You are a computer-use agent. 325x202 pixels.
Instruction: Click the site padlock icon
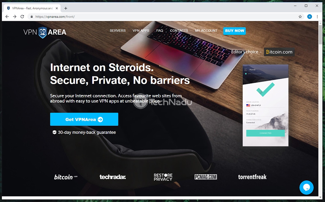tap(32, 17)
